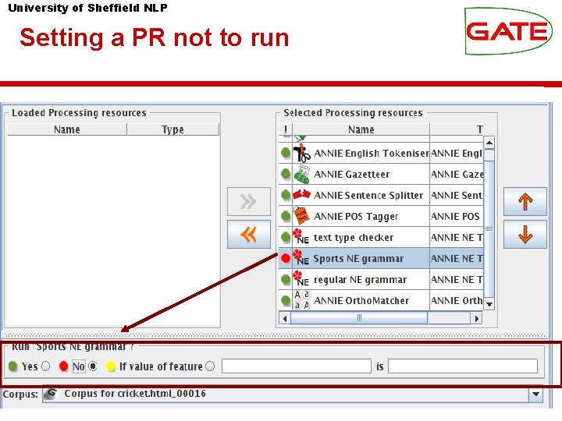
Task: Select the Yes radio button
Action: click(46, 366)
